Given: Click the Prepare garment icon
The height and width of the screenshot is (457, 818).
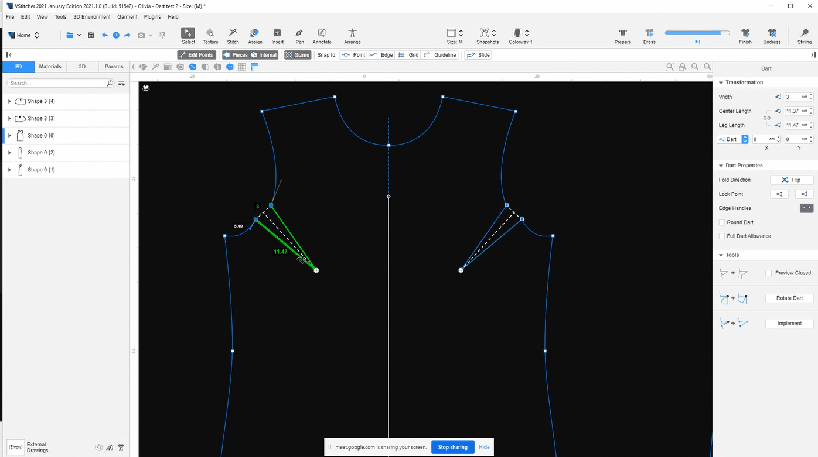Looking at the screenshot, I should pyautogui.click(x=623, y=36).
